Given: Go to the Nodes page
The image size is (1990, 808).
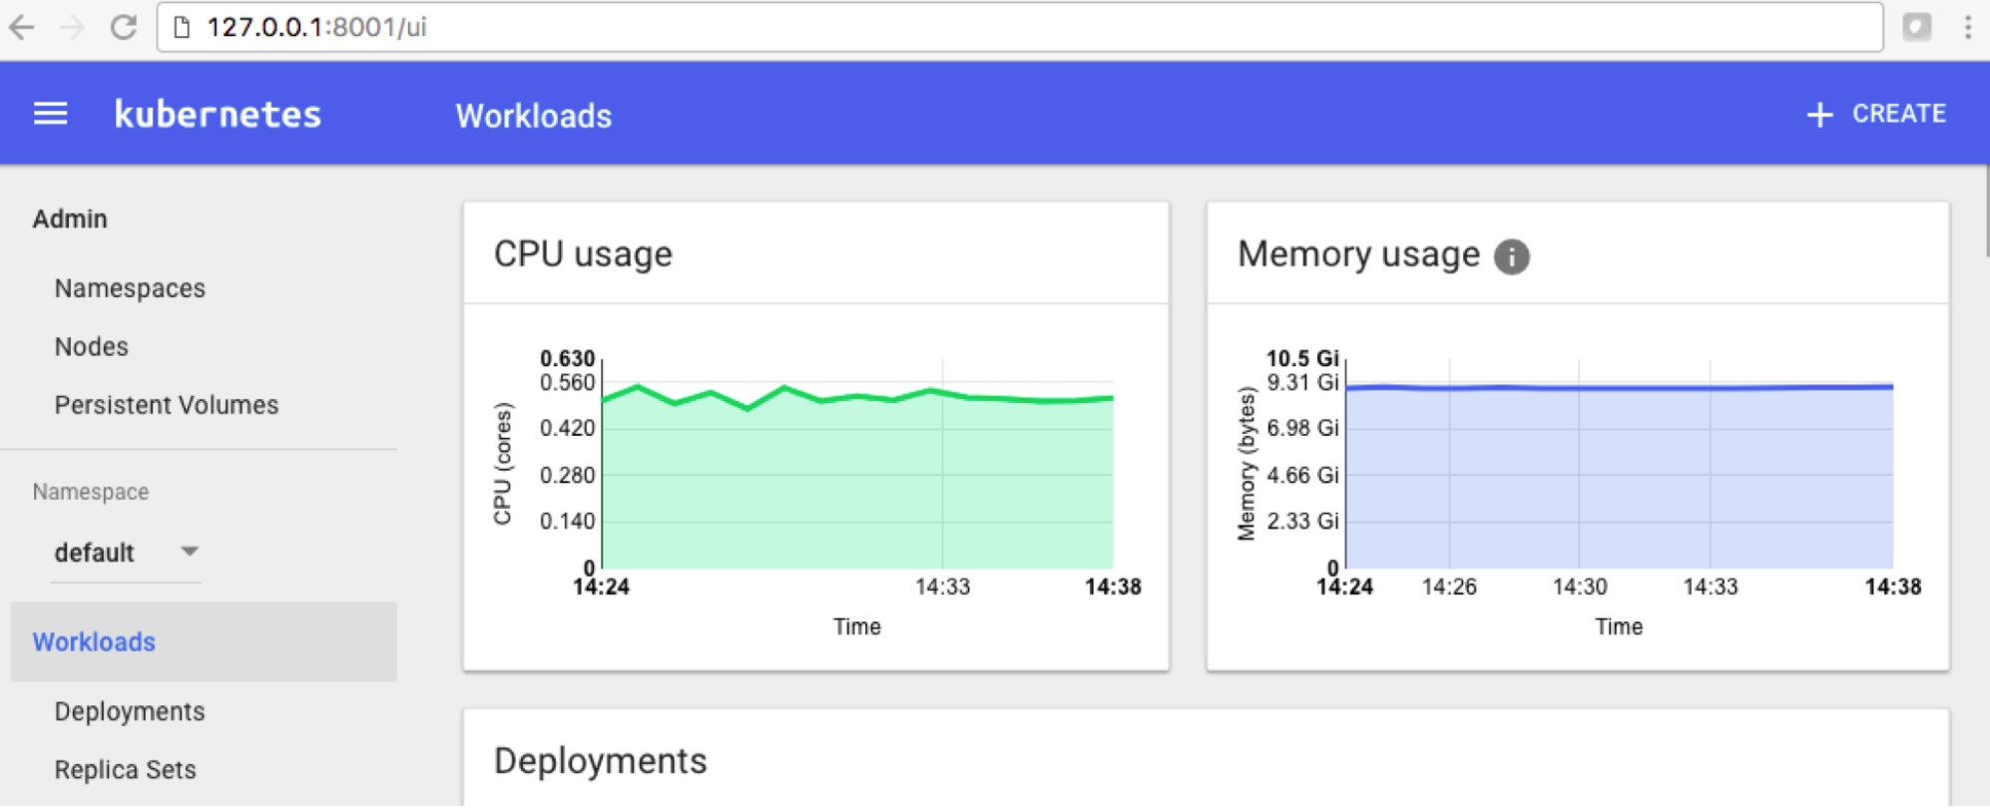Looking at the screenshot, I should click(91, 346).
